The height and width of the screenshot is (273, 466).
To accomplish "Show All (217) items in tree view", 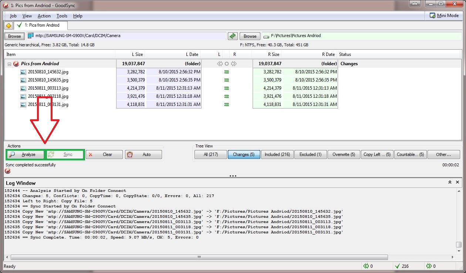I will [x=210, y=154].
